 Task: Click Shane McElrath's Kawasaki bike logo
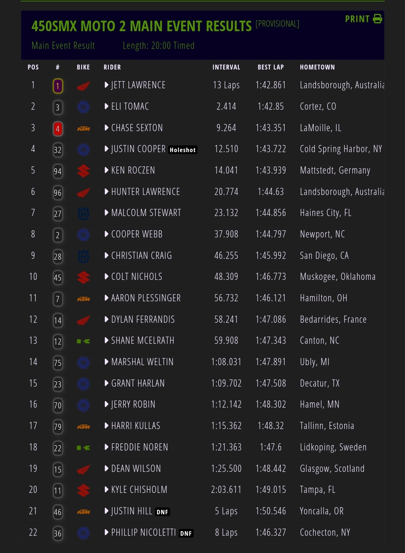pyautogui.click(x=83, y=341)
